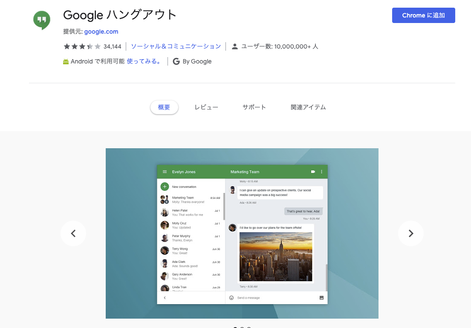The image size is (471, 328).
Task: Select the 概要 tab
Action: [164, 107]
